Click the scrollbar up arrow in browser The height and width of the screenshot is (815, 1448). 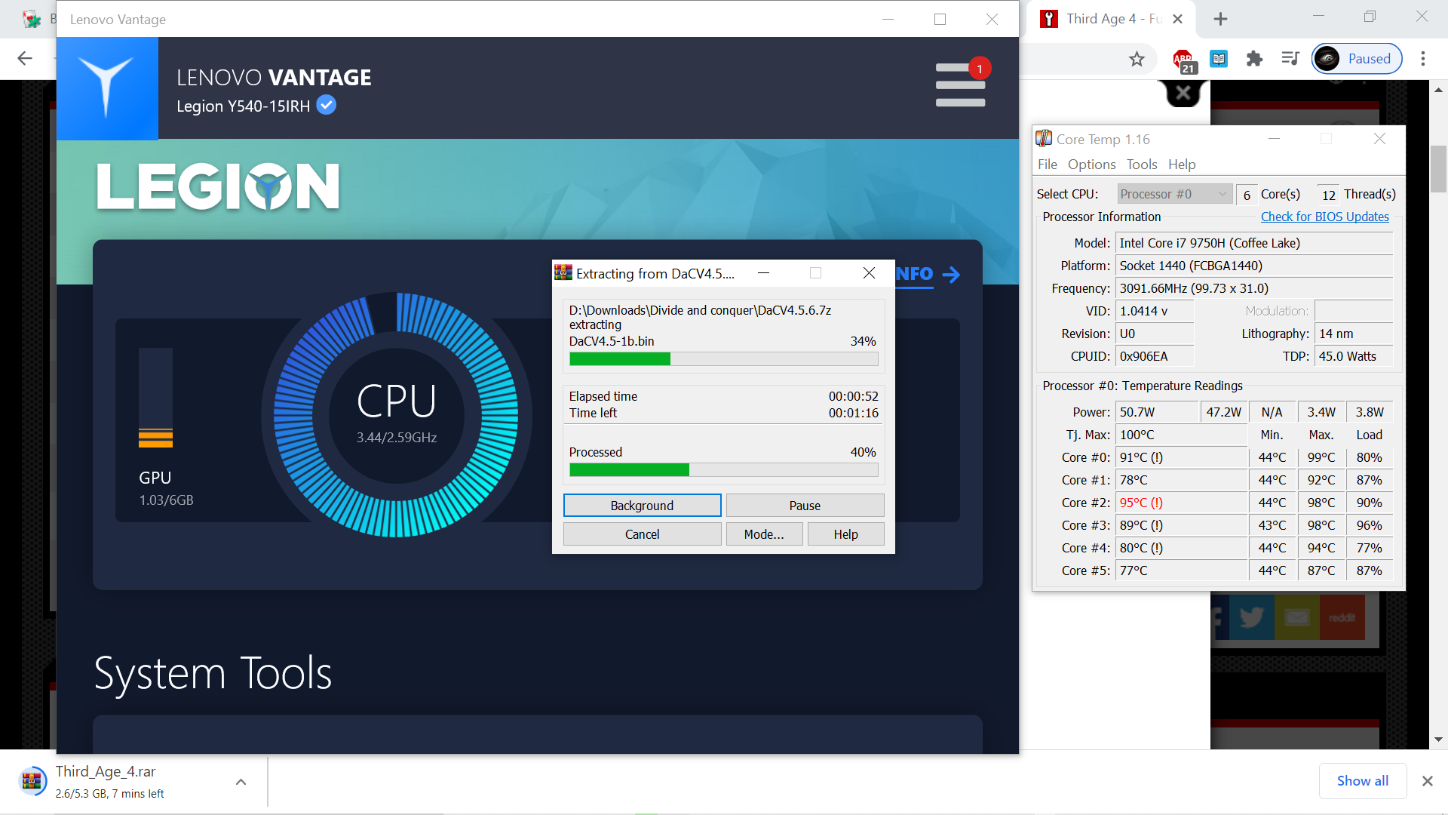pos(1438,89)
